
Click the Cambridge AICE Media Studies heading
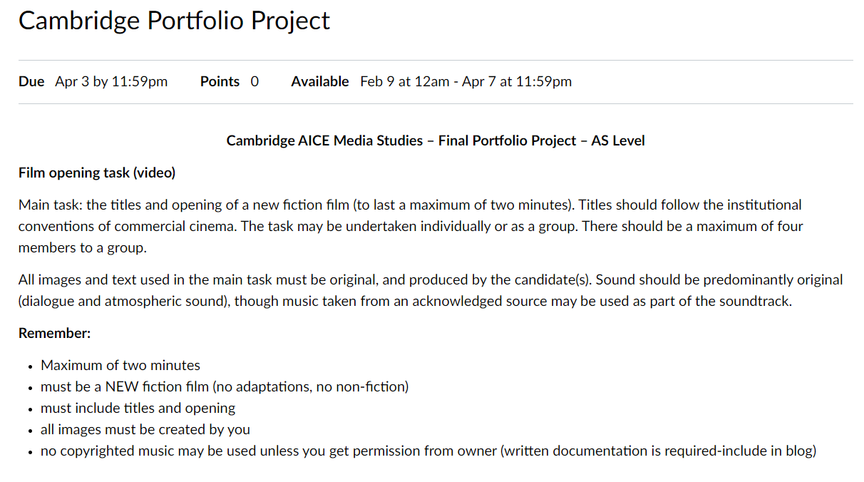click(436, 140)
